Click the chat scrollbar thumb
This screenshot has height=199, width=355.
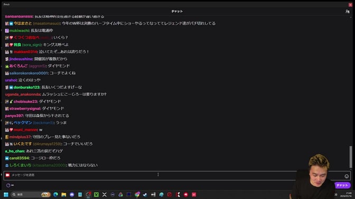tap(351, 156)
